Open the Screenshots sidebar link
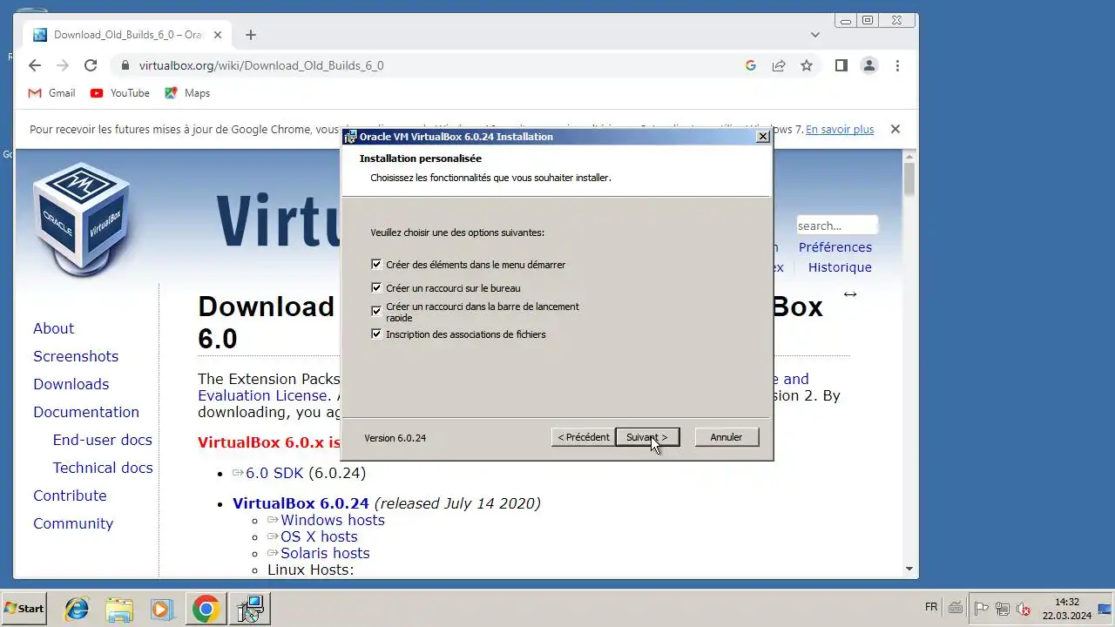 click(76, 356)
